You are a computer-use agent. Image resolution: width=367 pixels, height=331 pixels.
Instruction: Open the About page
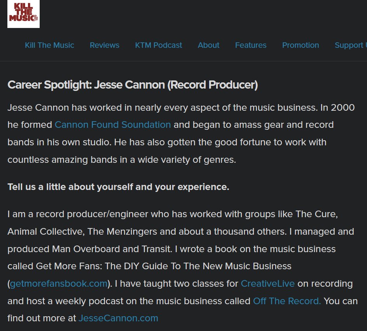(x=208, y=45)
